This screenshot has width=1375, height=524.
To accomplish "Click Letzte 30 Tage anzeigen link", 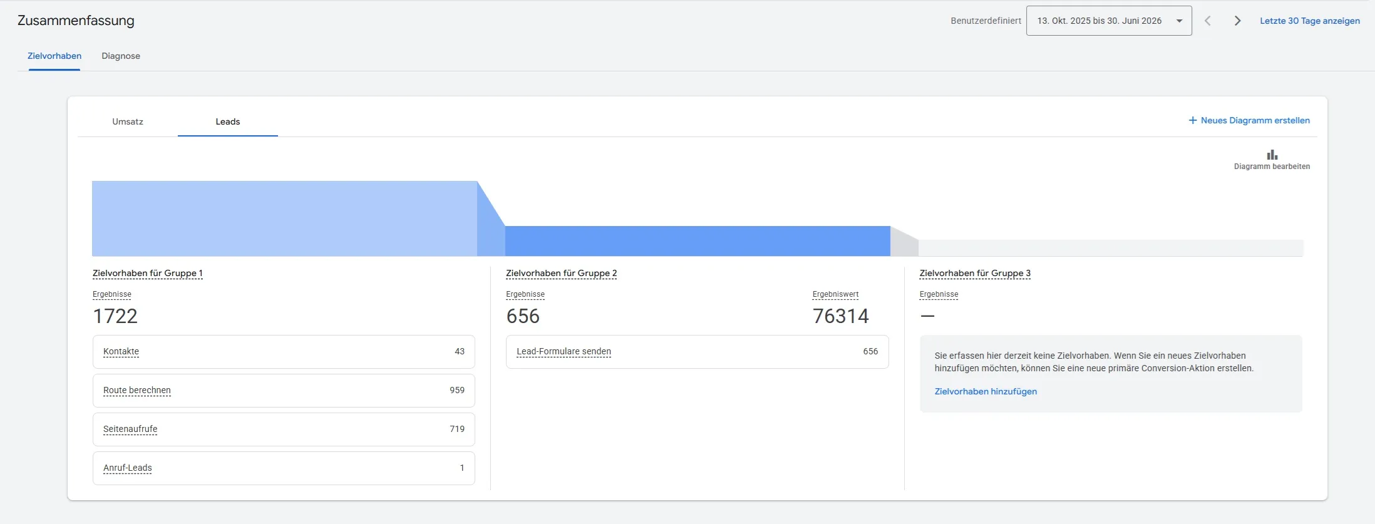I will coord(1310,21).
